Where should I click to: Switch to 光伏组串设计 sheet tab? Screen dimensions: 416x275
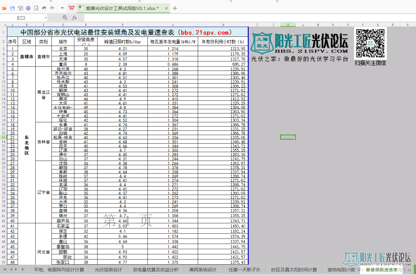point(108,270)
